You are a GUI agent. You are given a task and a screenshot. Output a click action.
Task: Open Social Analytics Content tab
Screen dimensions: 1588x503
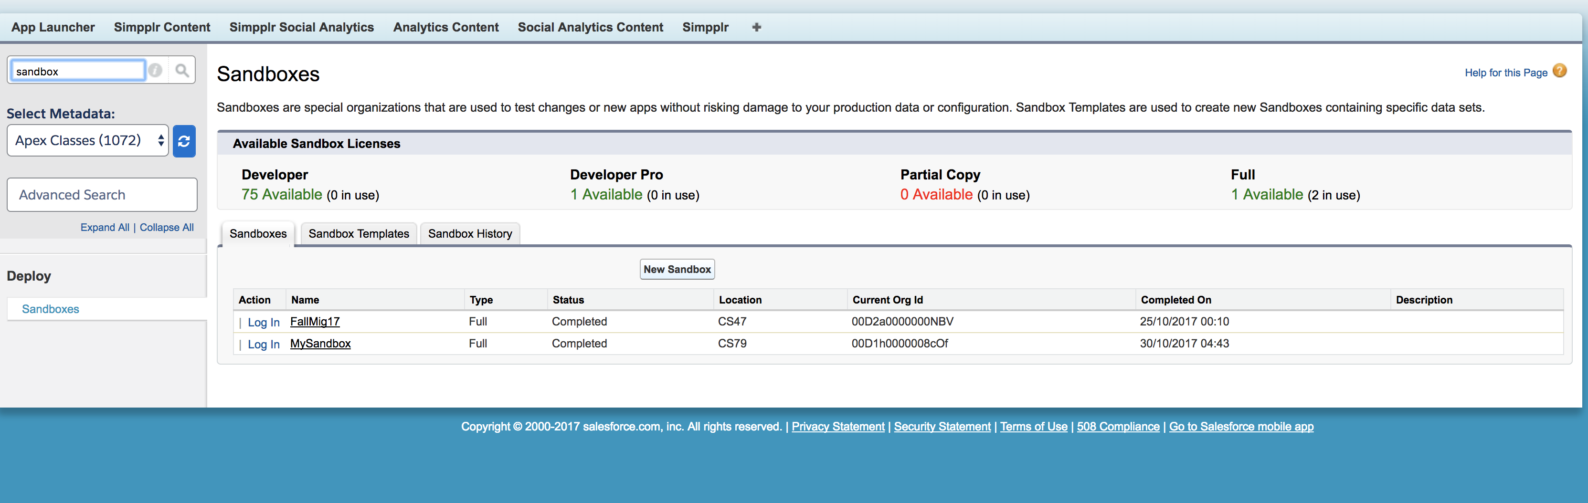point(591,27)
